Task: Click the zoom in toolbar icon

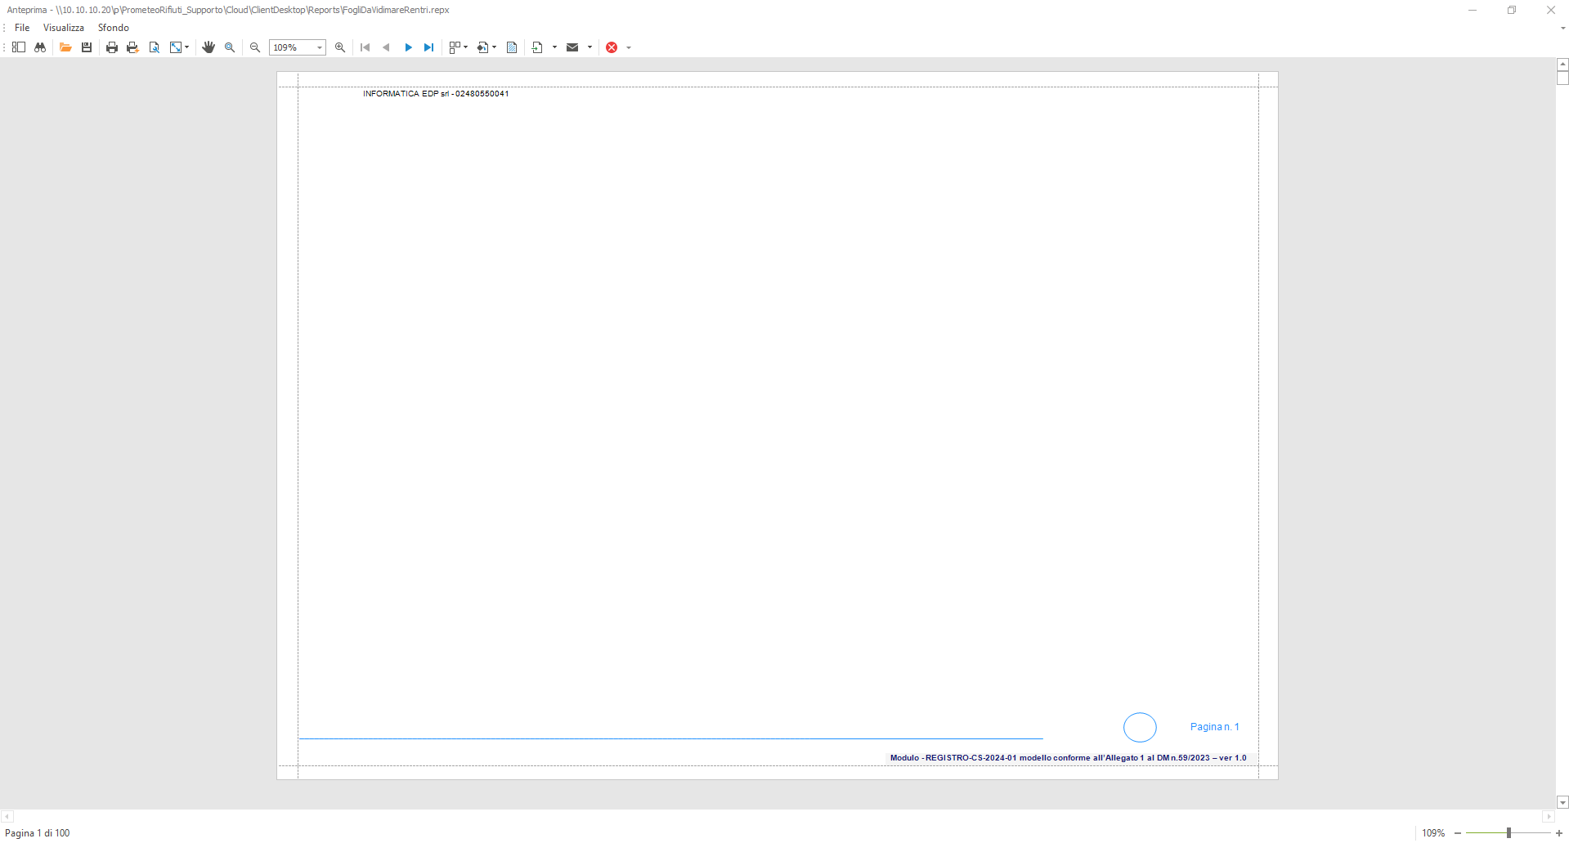Action: click(340, 47)
